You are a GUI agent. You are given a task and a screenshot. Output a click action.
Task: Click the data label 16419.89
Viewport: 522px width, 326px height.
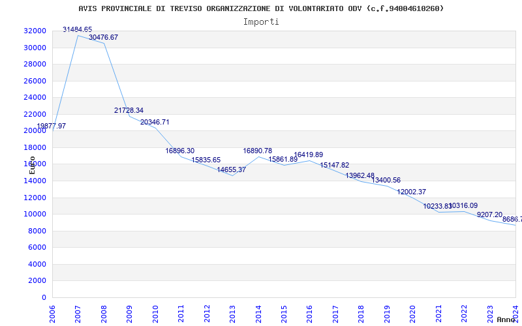point(309,155)
